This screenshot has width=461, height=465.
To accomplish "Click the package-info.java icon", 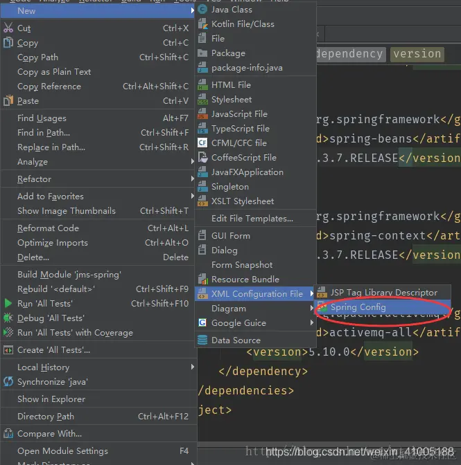I will [202, 68].
